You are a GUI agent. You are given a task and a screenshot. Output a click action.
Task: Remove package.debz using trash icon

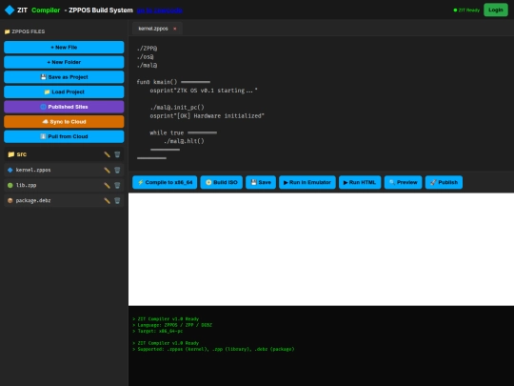(x=117, y=200)
